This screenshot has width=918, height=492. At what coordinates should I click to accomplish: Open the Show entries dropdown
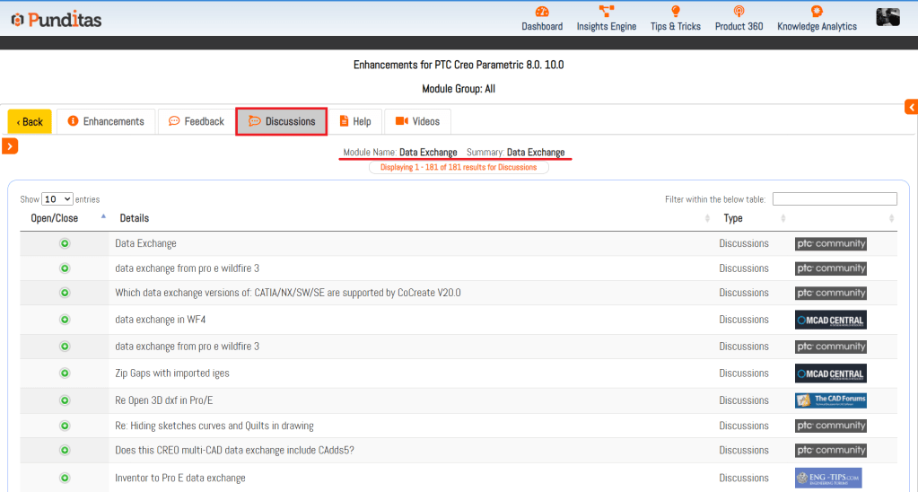click(57, 199)
